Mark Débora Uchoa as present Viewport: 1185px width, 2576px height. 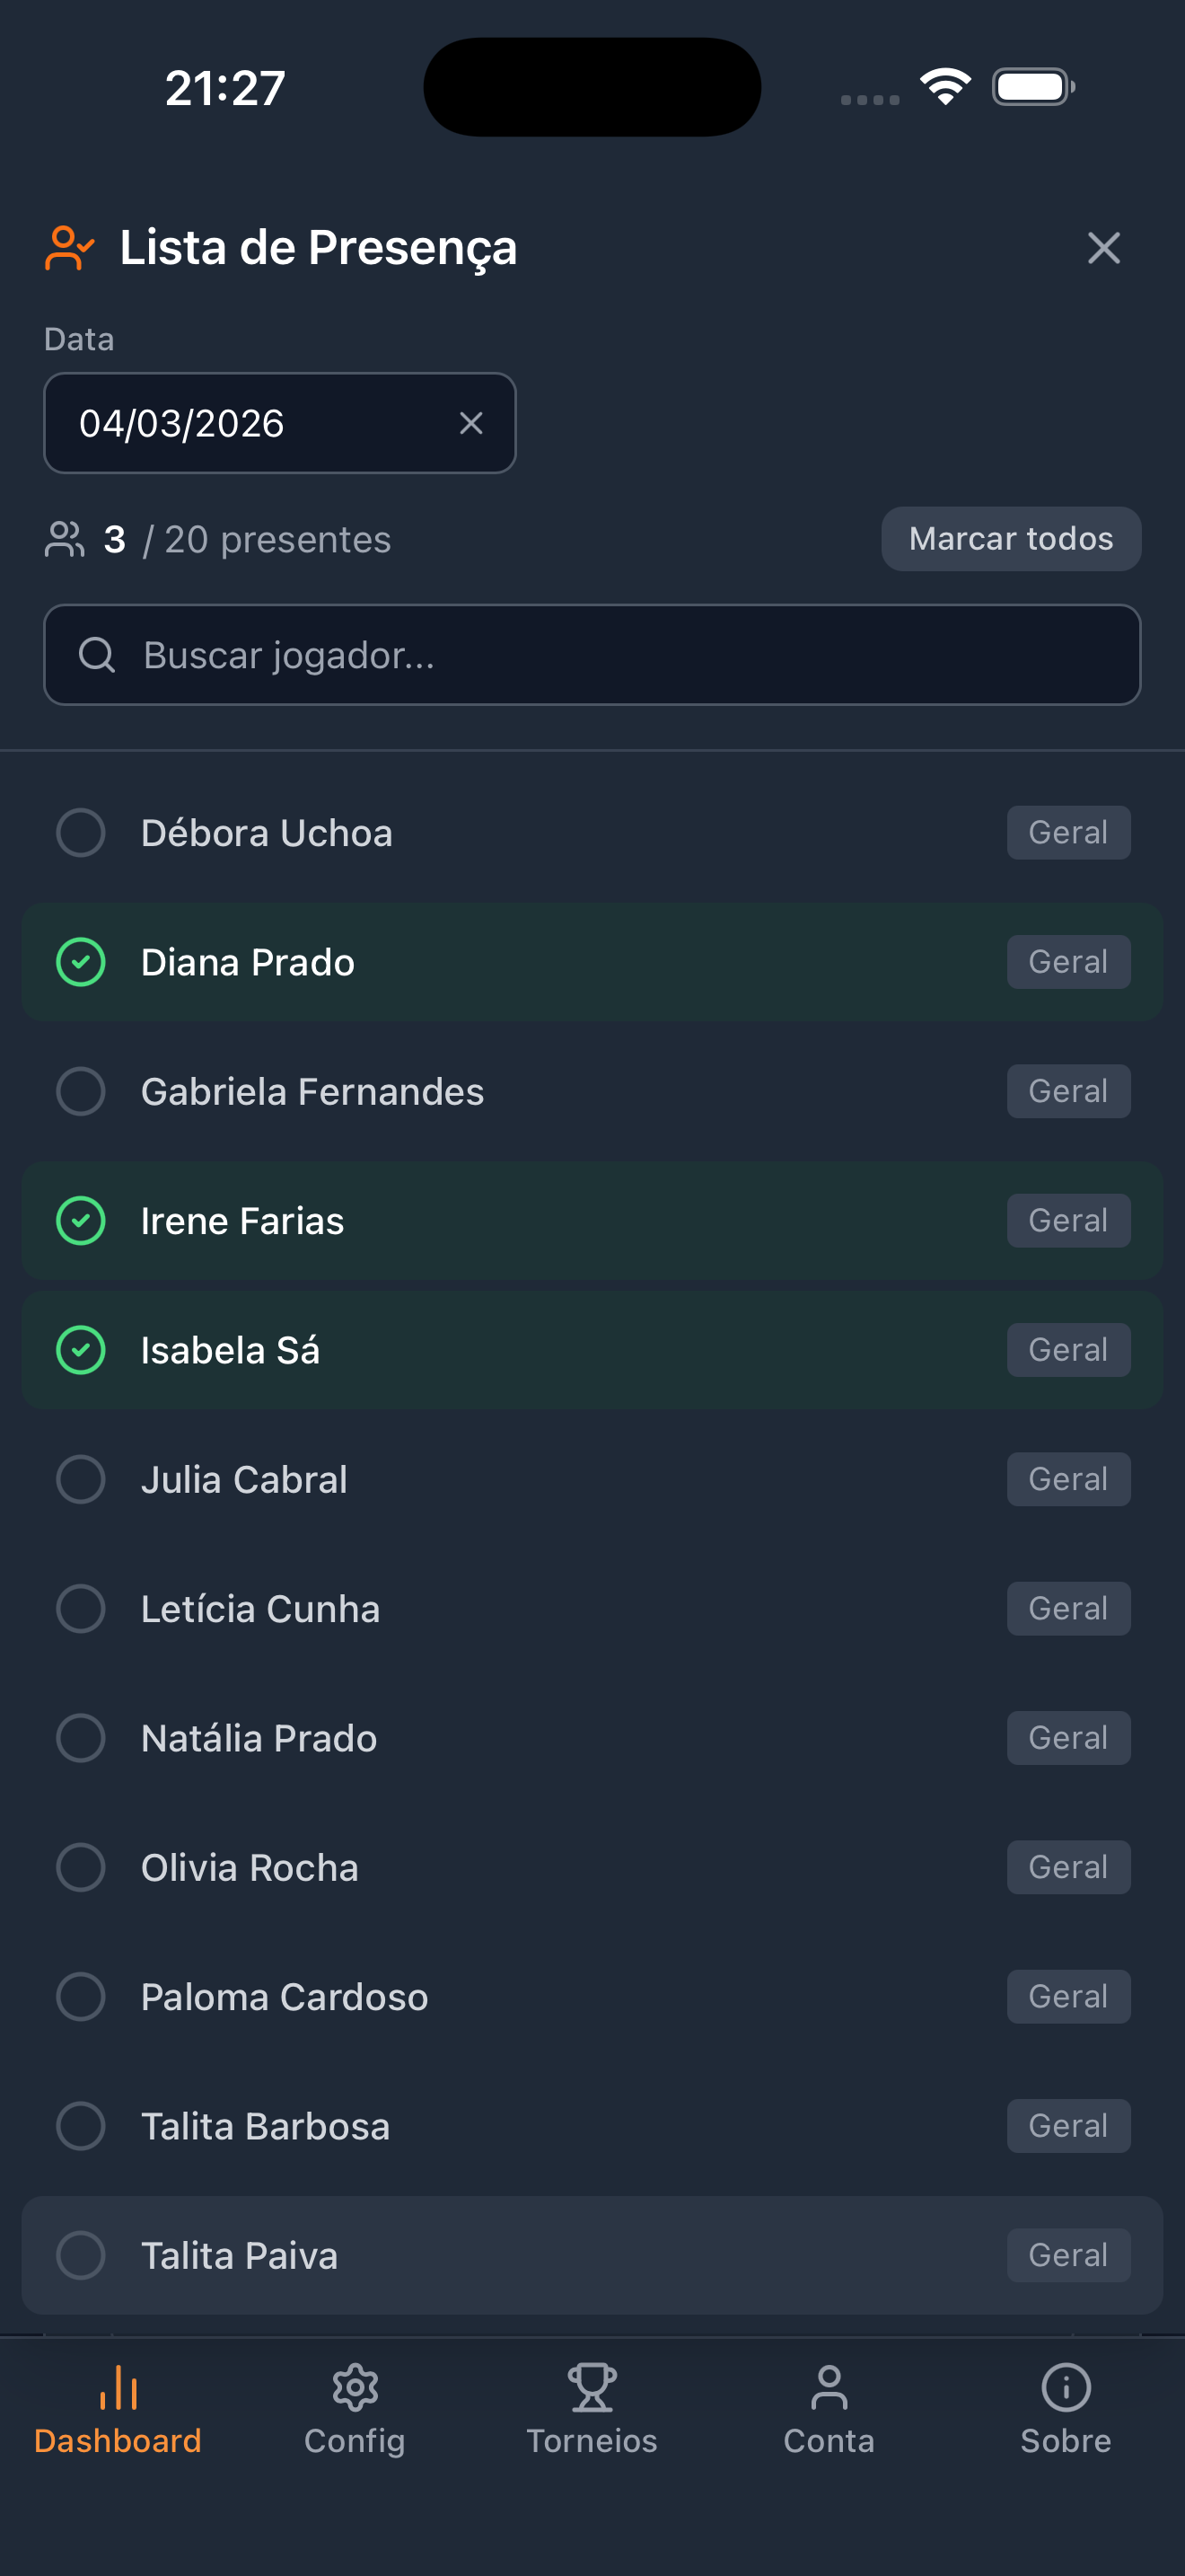click(x=81, y=833)
